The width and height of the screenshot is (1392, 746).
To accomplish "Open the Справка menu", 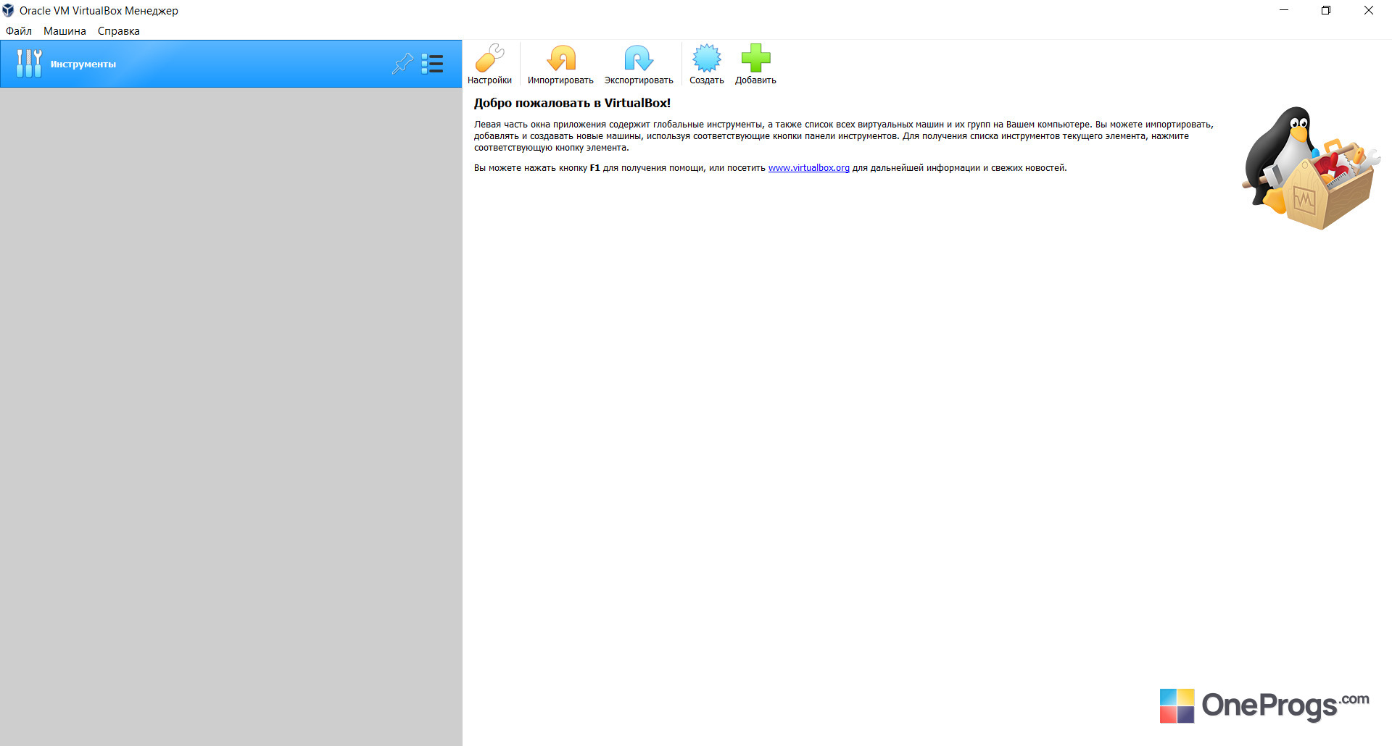I will [119, 31].
